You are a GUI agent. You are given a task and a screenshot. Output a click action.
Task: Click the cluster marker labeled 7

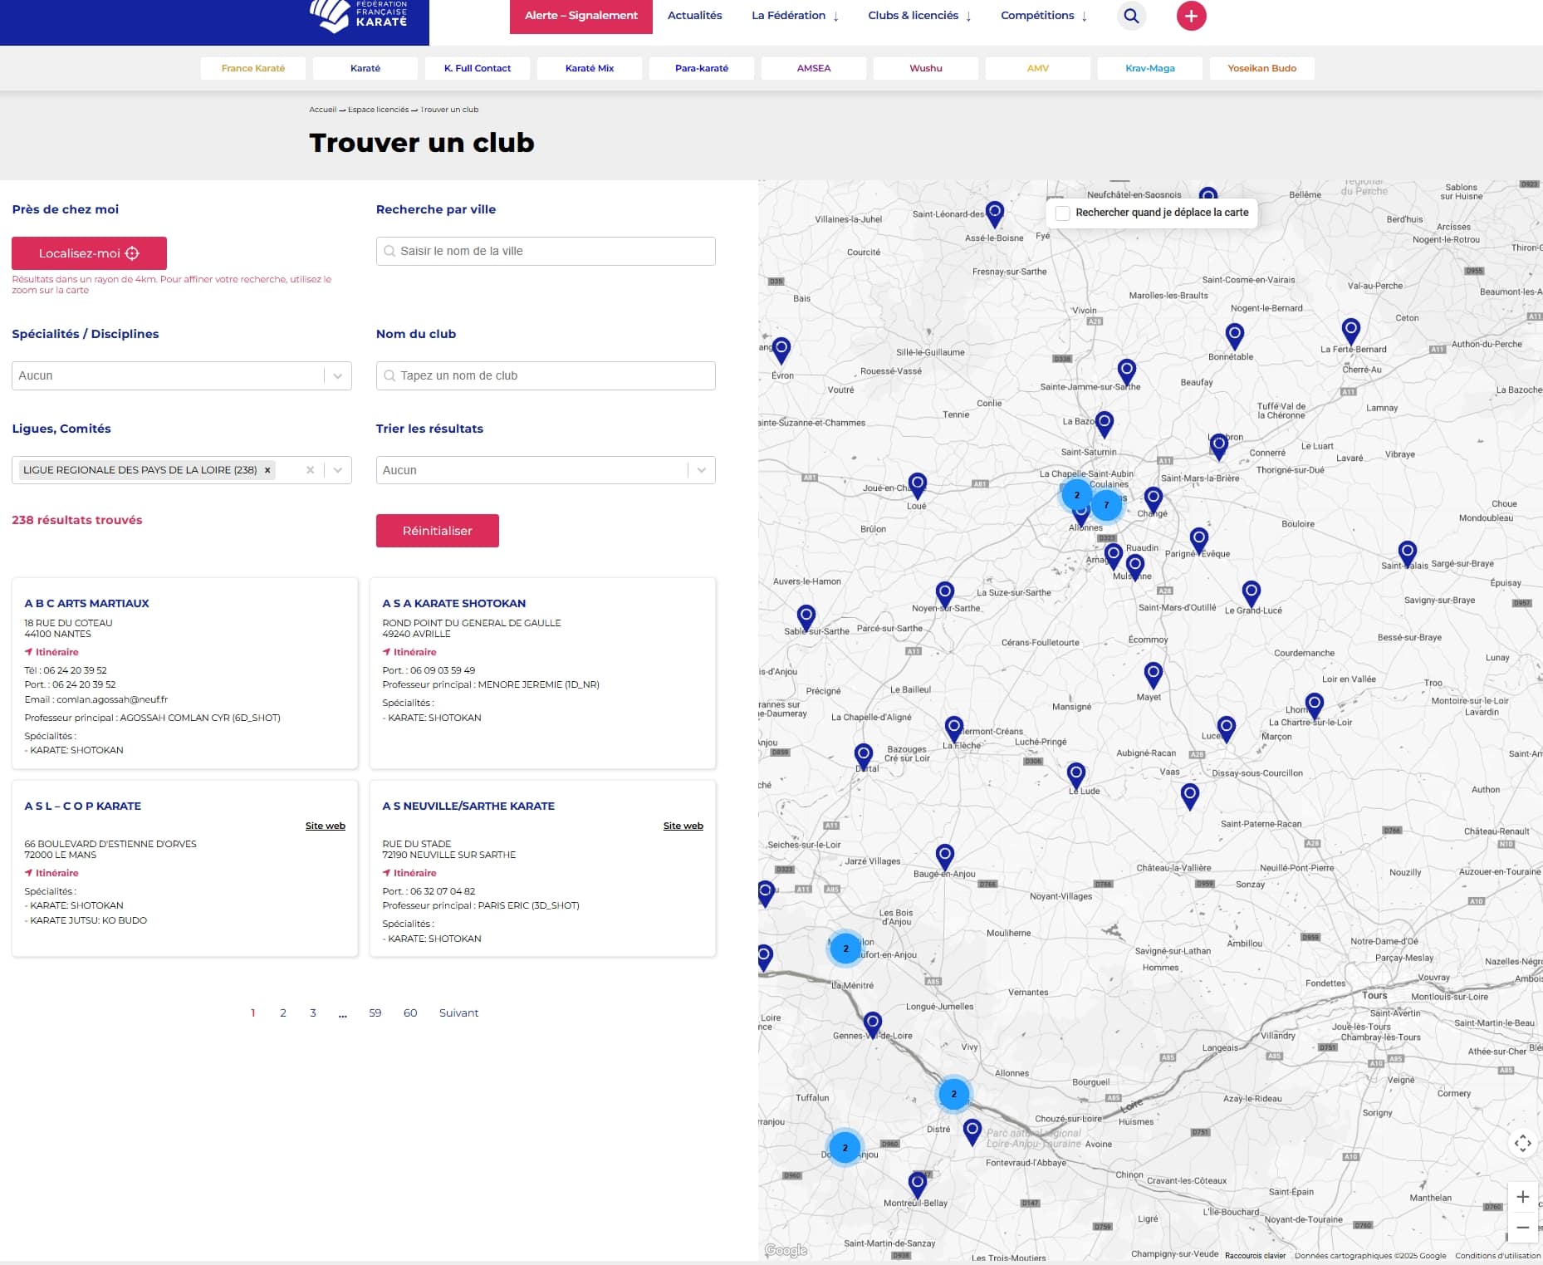coord(1106,505)
